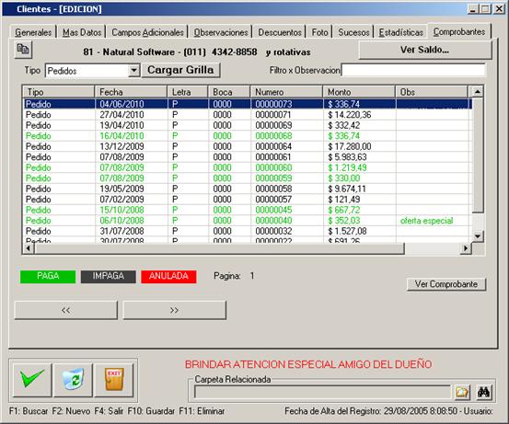Viewport: 509px width, 424px height.
Task: Click the copy documents icon button
Action: (23, 50)
